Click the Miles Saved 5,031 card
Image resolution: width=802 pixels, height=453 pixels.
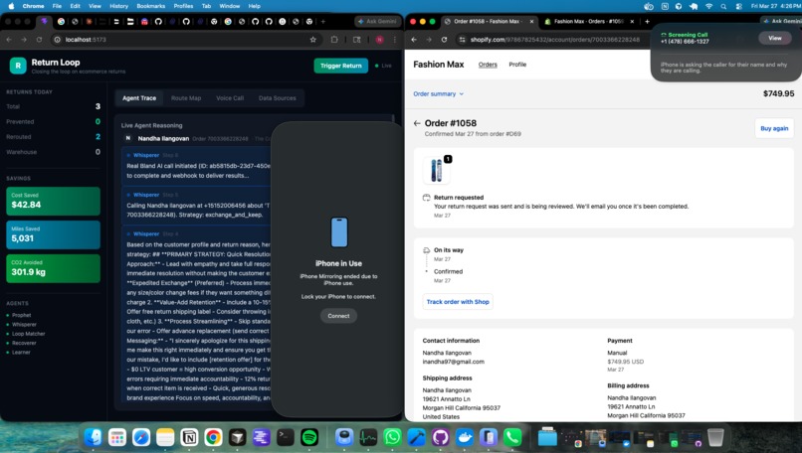[x=53, y=234]
